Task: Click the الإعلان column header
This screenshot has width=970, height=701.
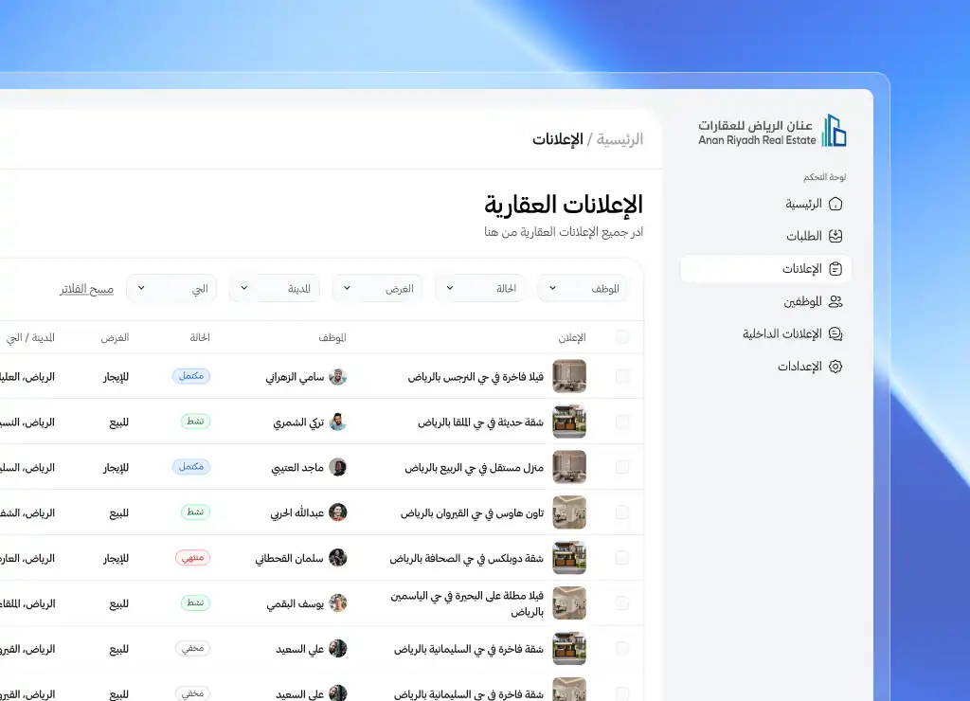Action: coord(572,337)
